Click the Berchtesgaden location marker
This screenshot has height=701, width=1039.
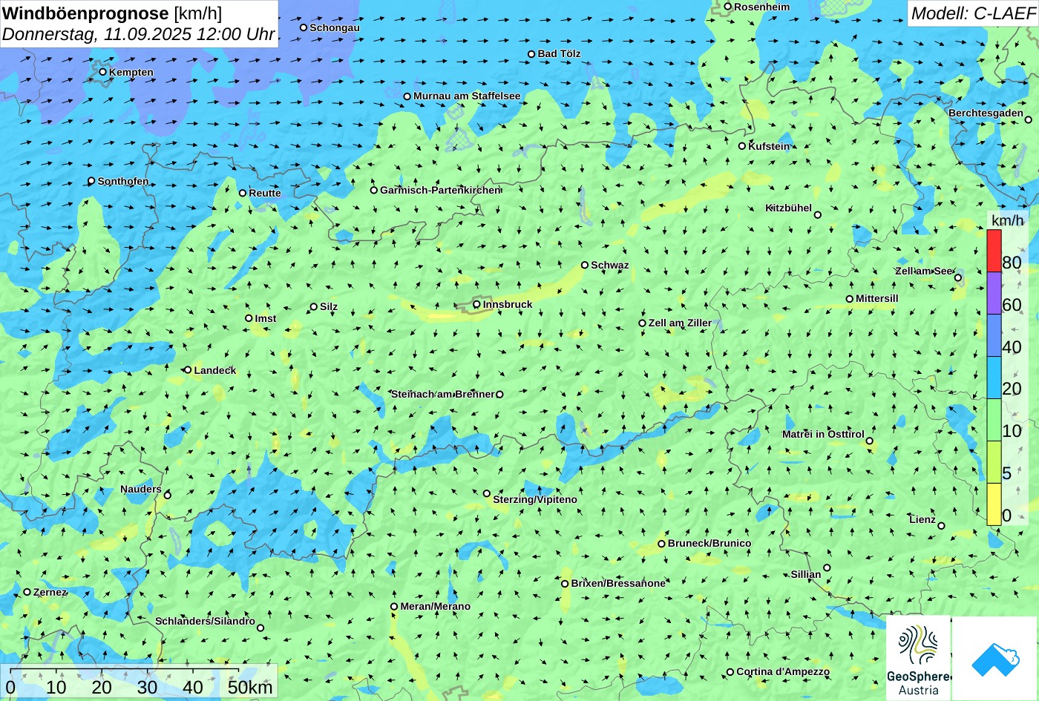1029,119
